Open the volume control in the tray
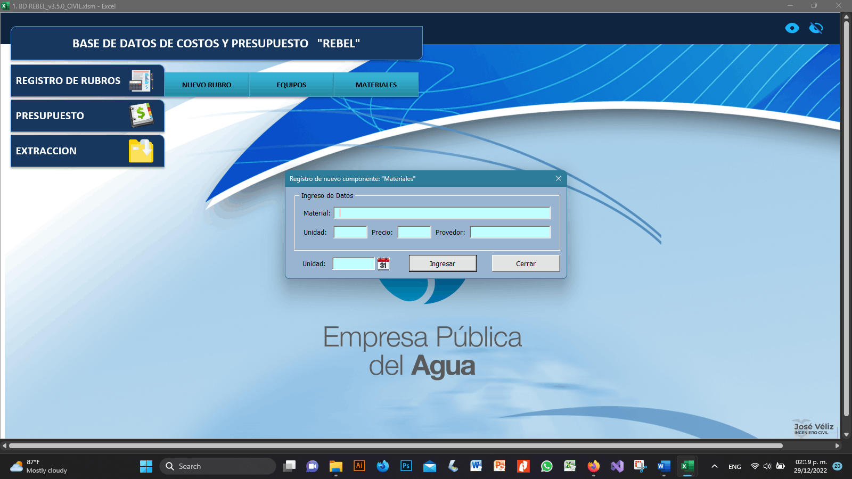Image resolution: width=852 pixels, height=479 pixels. click(x=767, y=466)
